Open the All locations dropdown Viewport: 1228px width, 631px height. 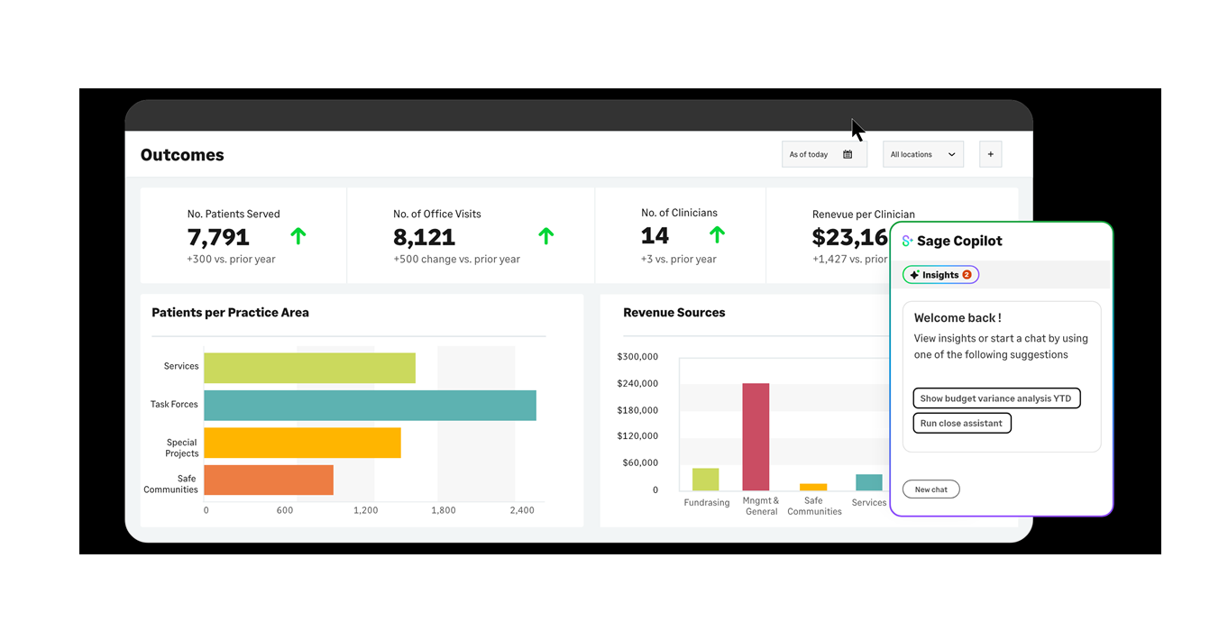coord(922,154)
